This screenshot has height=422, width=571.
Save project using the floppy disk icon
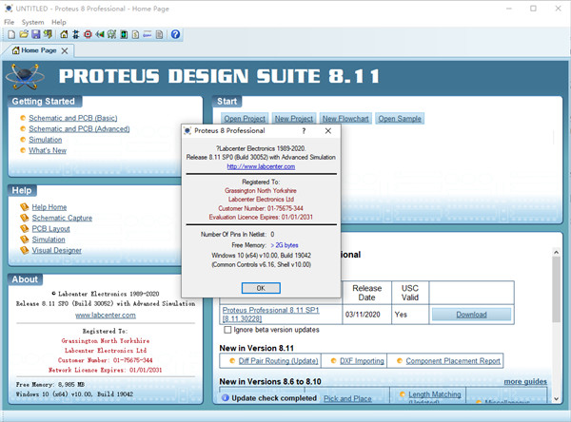(x=36, y=34)
